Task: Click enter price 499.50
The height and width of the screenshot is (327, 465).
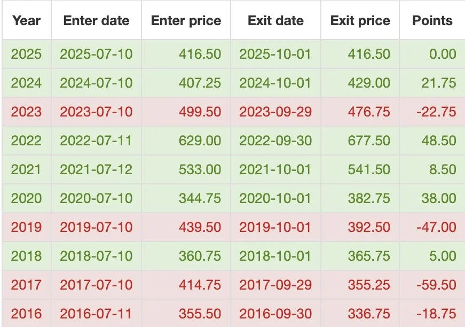Action: pos(200,112)
